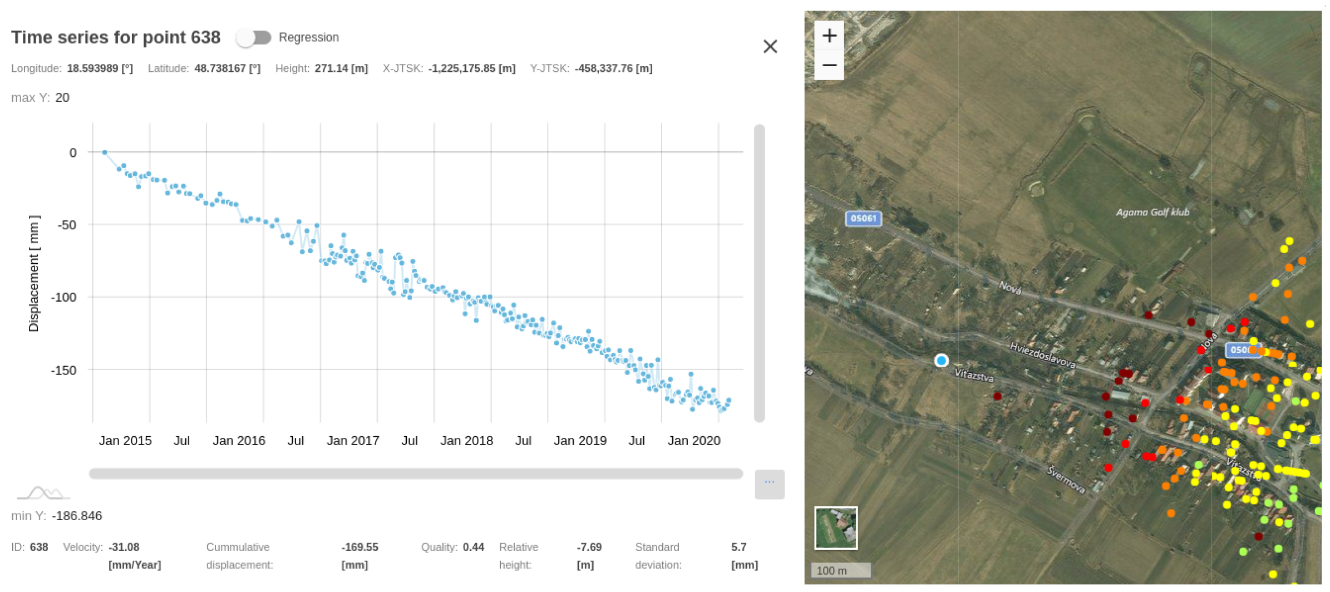Click the Cummulative displacement value -169.55

(359, 547)
